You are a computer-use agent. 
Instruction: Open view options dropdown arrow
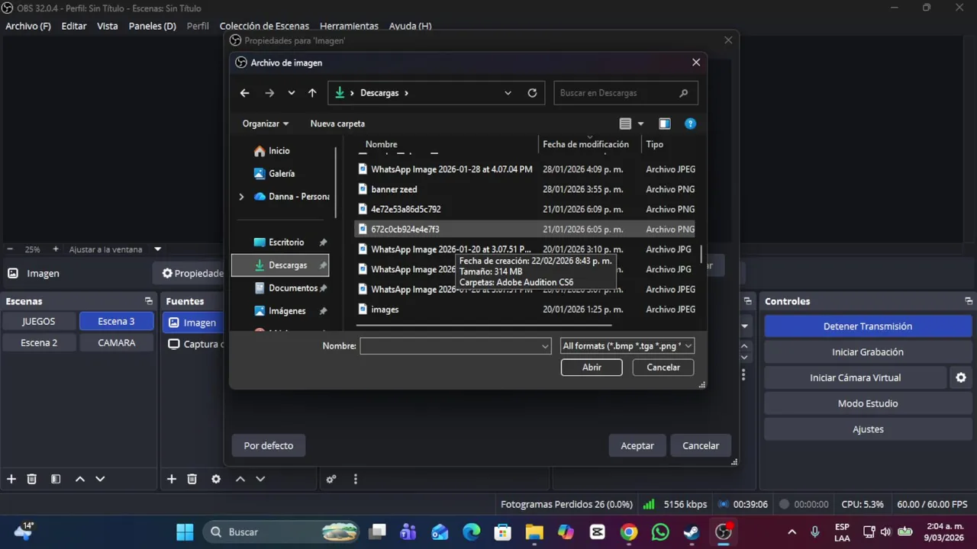(x=640, y=124)
